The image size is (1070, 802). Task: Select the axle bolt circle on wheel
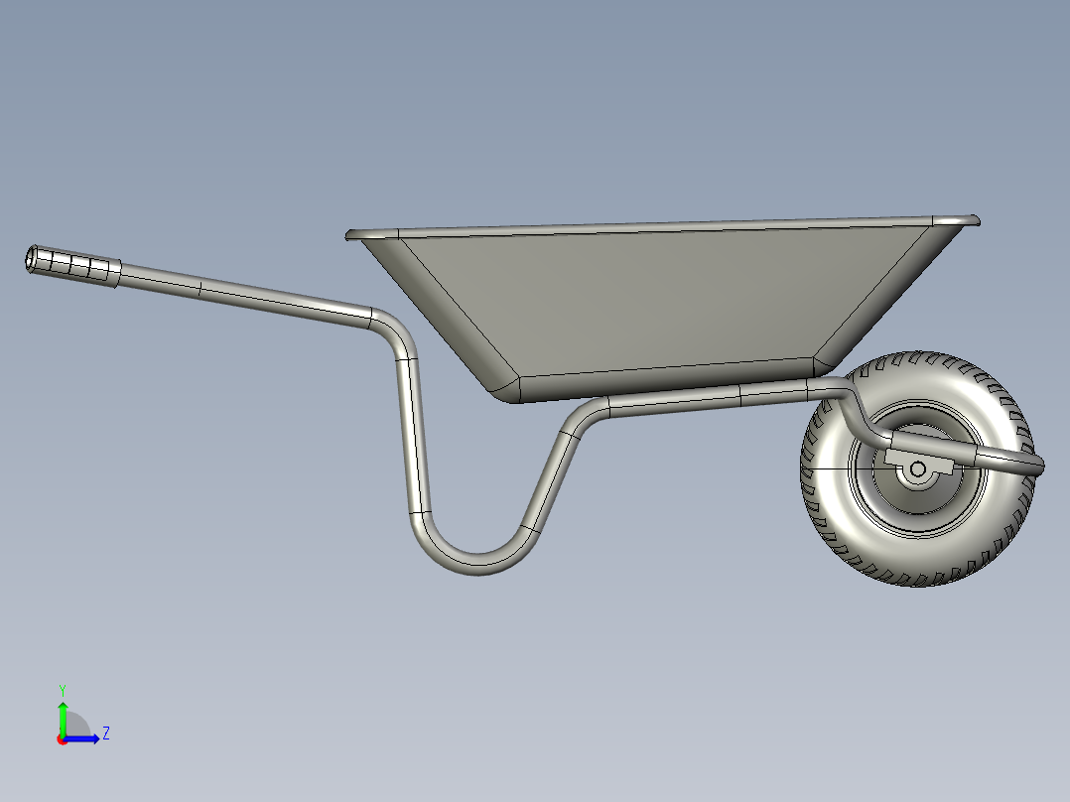coord(918,468)
